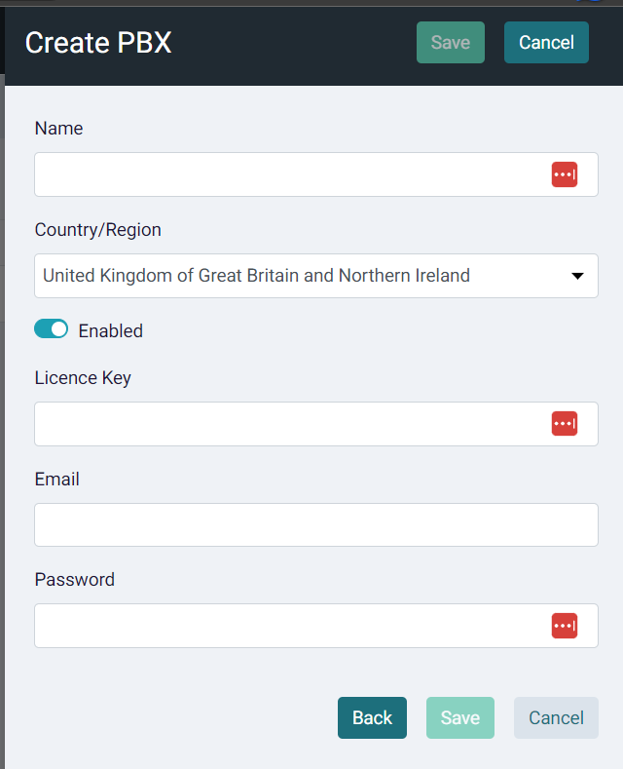Focus the Password input field

pos(316,626)
